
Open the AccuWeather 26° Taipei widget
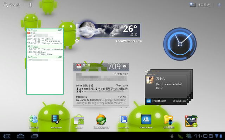[108, 30]
